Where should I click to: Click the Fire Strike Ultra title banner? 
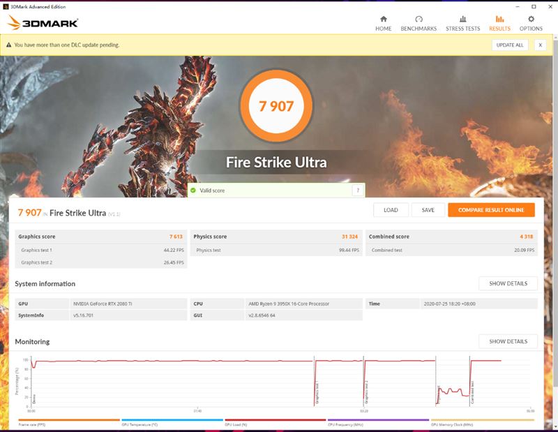click(276, 163)
